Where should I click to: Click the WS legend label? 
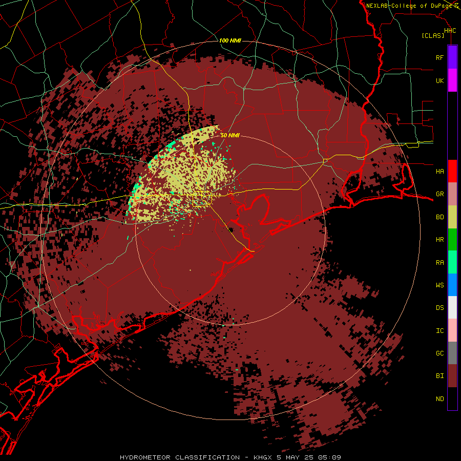coord(439,285)
